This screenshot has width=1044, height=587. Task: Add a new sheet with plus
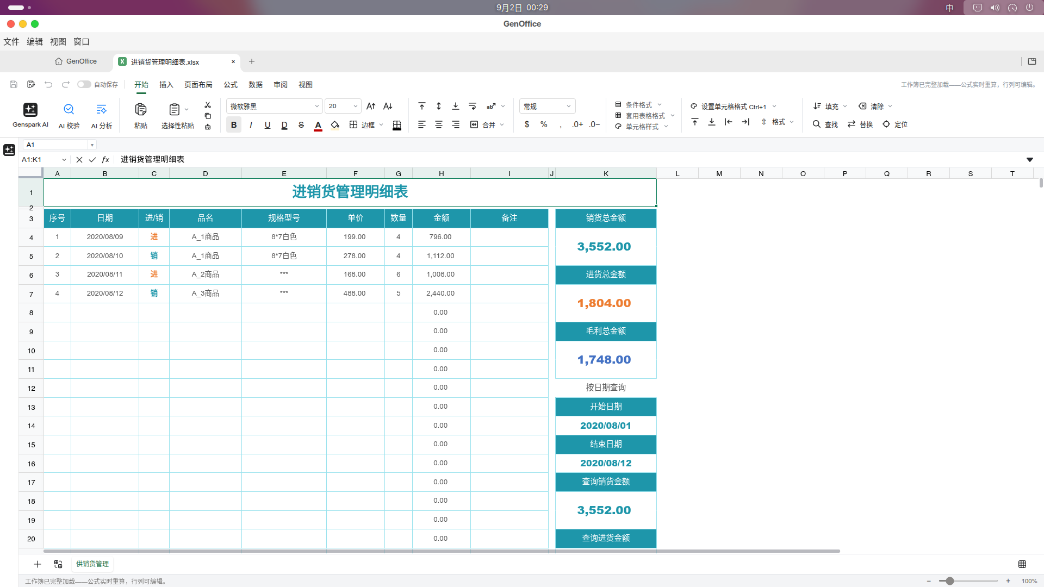pos(38,564)
